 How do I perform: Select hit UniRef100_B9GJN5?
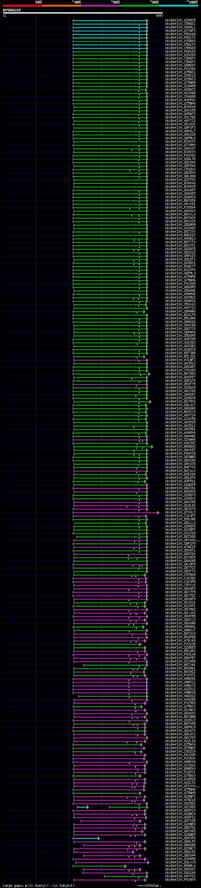(x=180, y=519)
